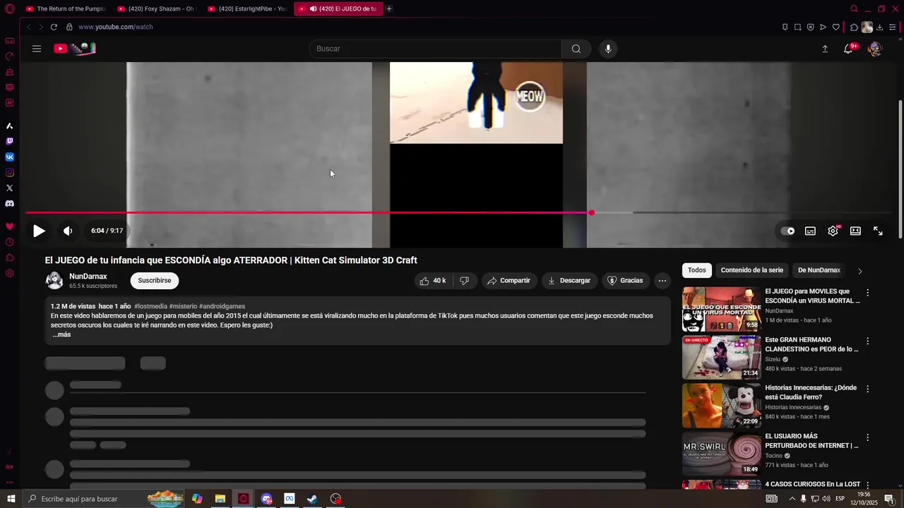Reload the current page
The height and width of the screenshot is (508, 904).
[54, 27]
